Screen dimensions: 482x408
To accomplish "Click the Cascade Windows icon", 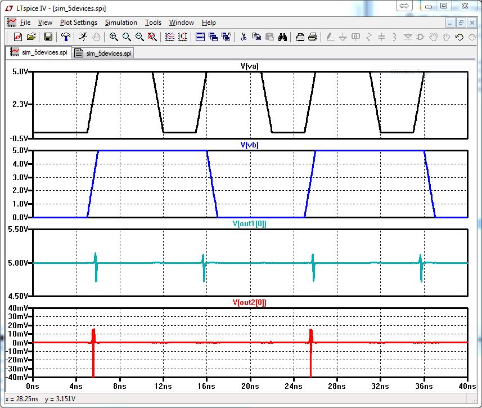I will [213, 37].
